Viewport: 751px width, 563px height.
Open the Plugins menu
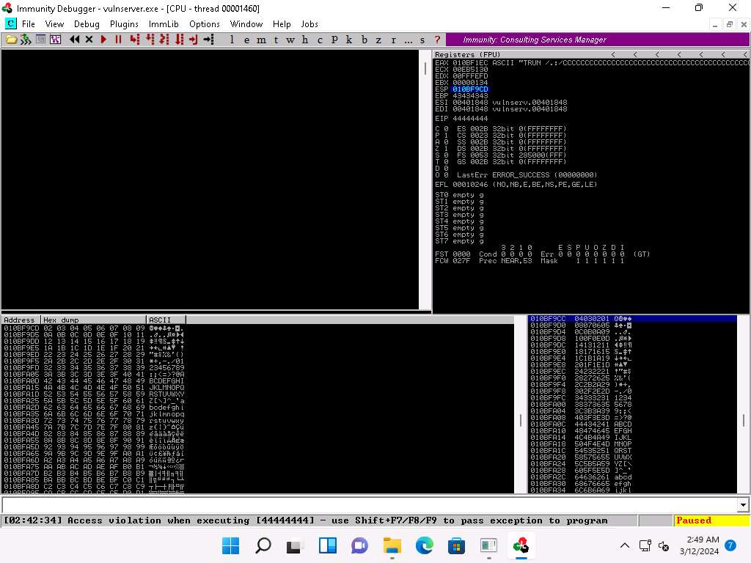[x=124, y=24]
